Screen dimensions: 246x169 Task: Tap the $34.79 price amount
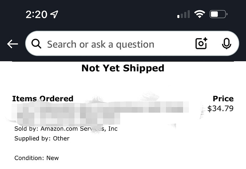220,108
